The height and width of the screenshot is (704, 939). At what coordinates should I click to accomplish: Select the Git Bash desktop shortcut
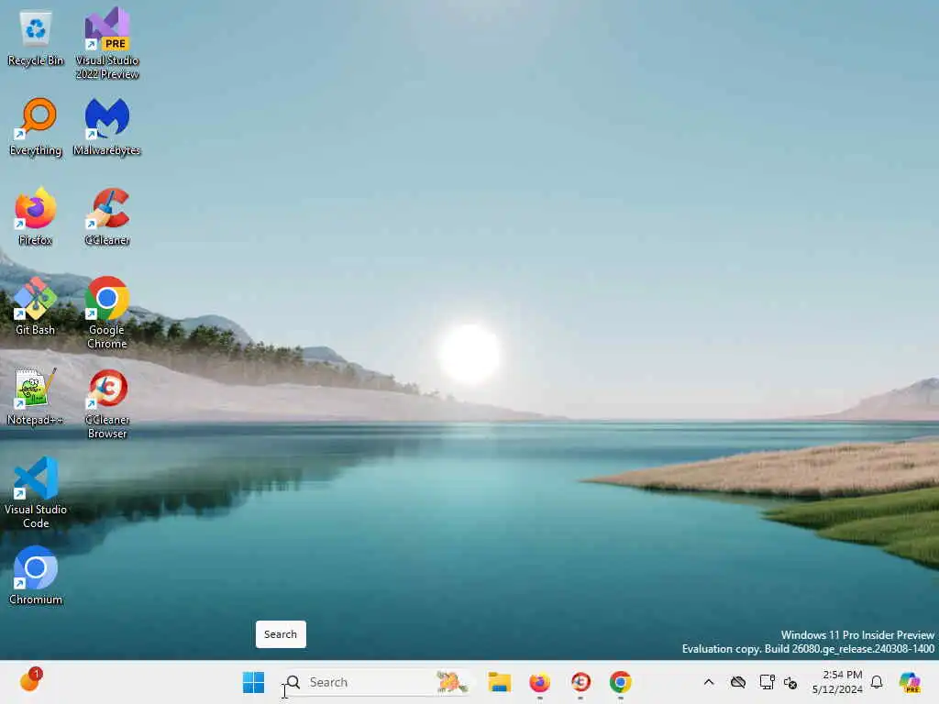pyautogui.click(x=36, y=306)
